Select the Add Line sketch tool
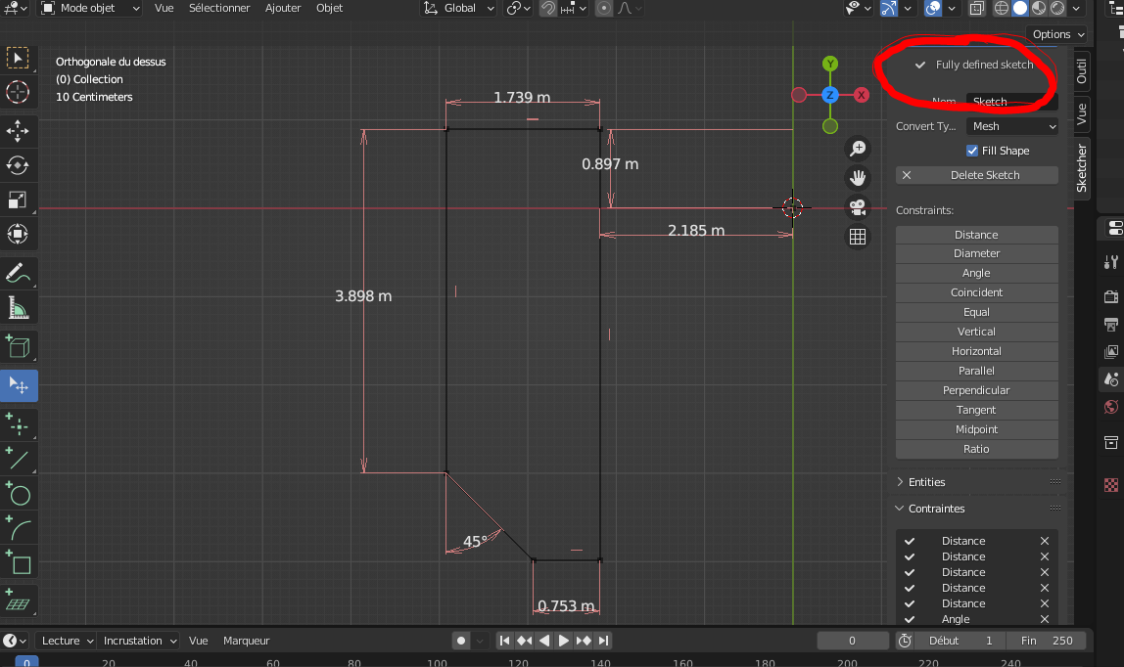The height and width of the screenshot is (667, 1124). point(18,460)
